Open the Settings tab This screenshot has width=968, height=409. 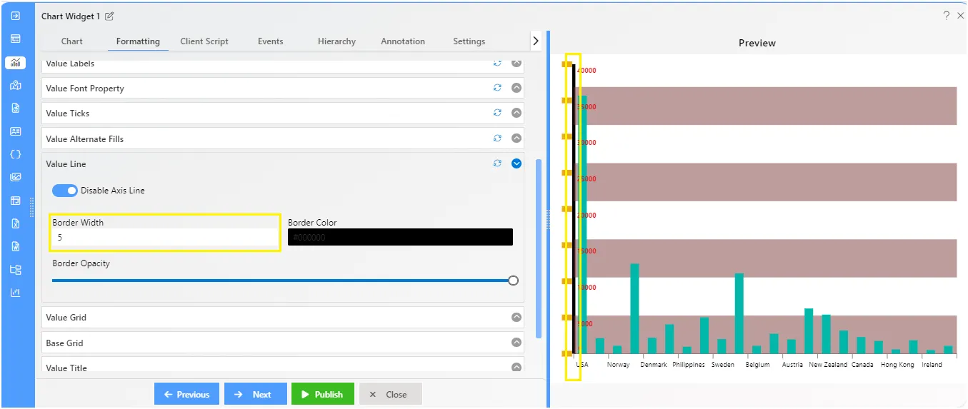tap(469, 41)
